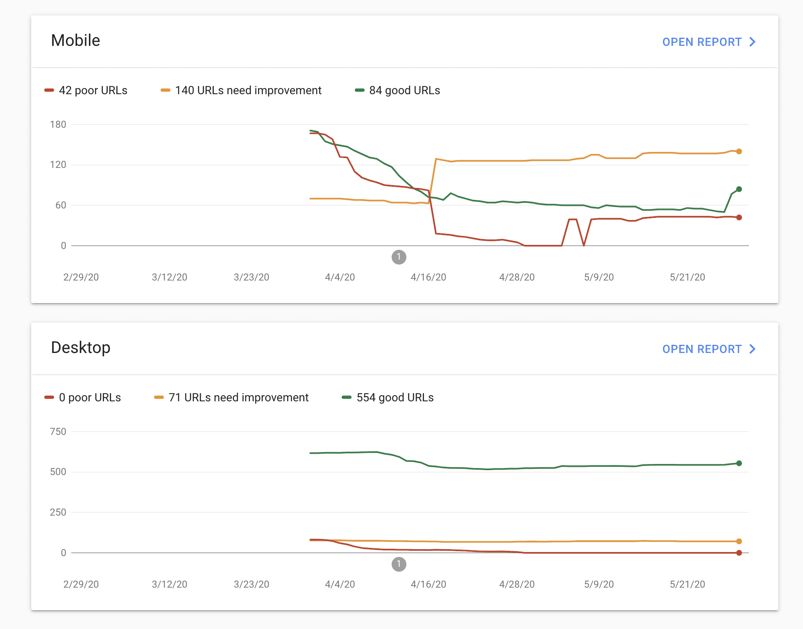Screen dimensions: 803x629
Task: Hide the 554 good URLs line in Desktop chart
Action: [x=393, y=397]
